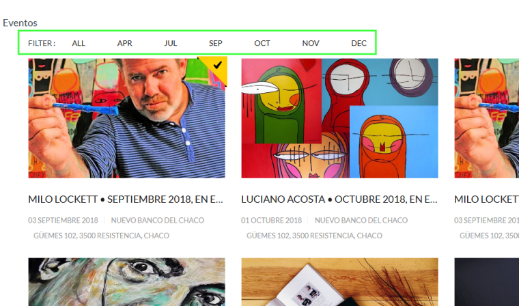Open Milo Lockett Septiembre 2018 title link

[126, 199]
